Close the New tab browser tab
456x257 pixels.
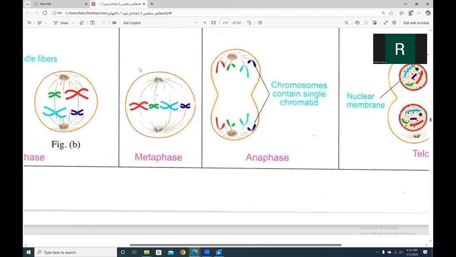[86, 4]
